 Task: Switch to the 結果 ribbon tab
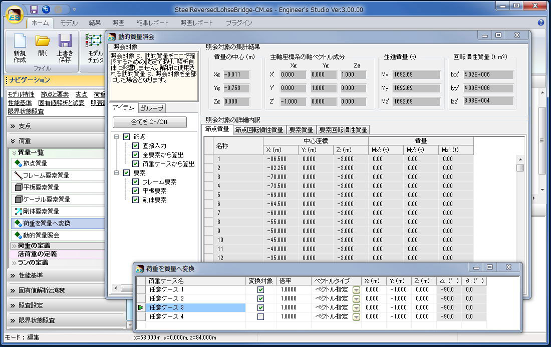95,23
